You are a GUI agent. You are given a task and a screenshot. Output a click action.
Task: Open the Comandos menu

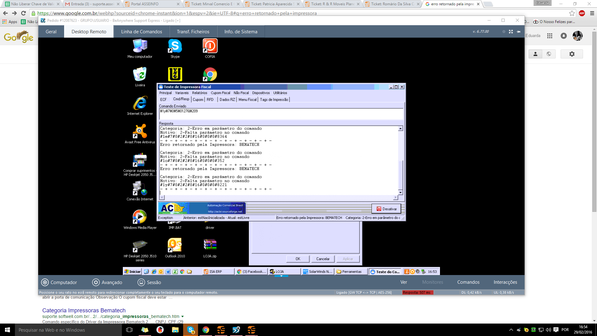(x=468, y=282)
